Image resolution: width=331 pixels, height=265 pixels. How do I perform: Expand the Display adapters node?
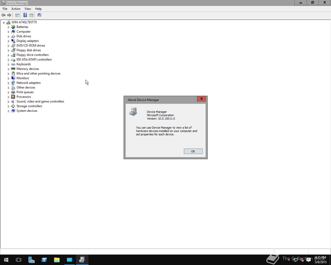point(9,41)
